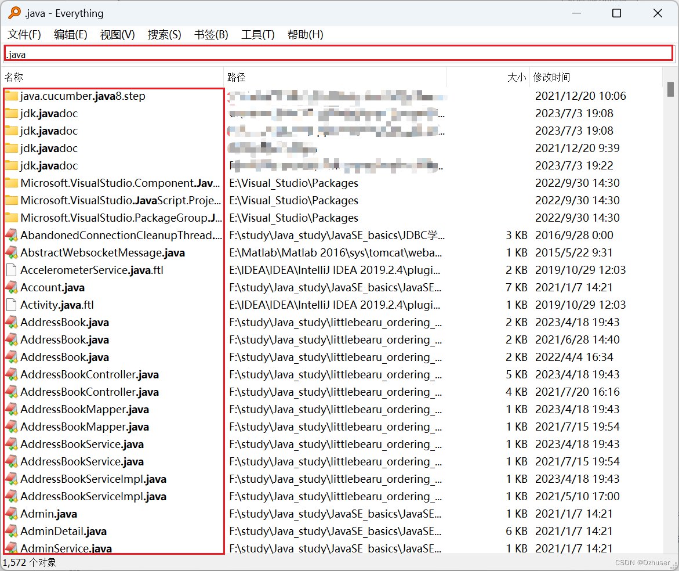Open the 书签(B) menu

[x=211, y=35]
